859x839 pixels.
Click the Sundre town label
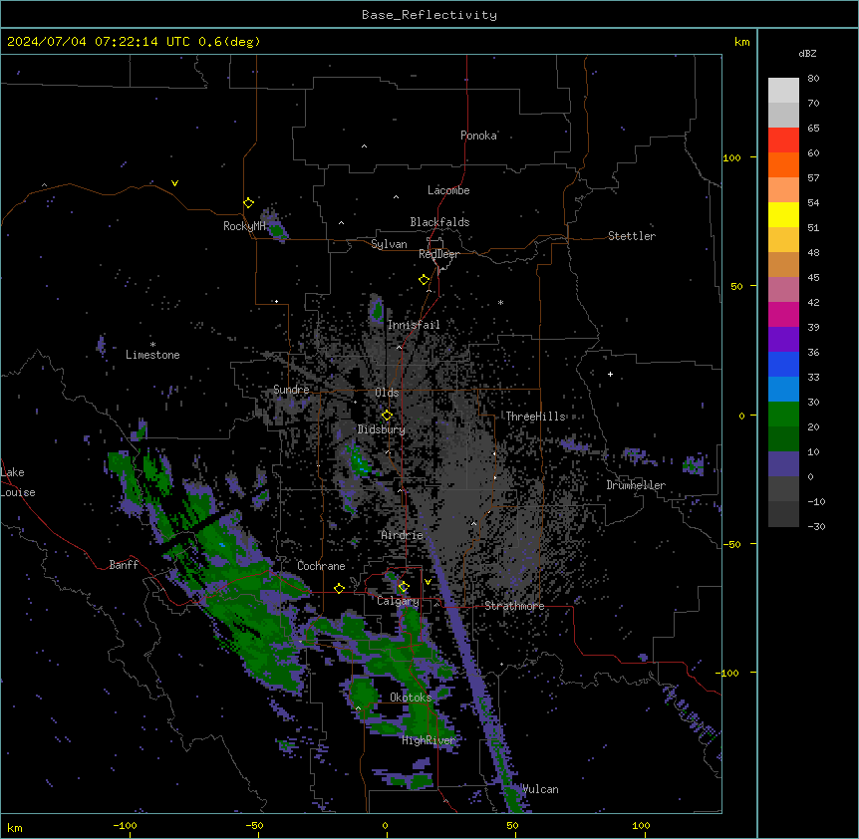point(291,390)
